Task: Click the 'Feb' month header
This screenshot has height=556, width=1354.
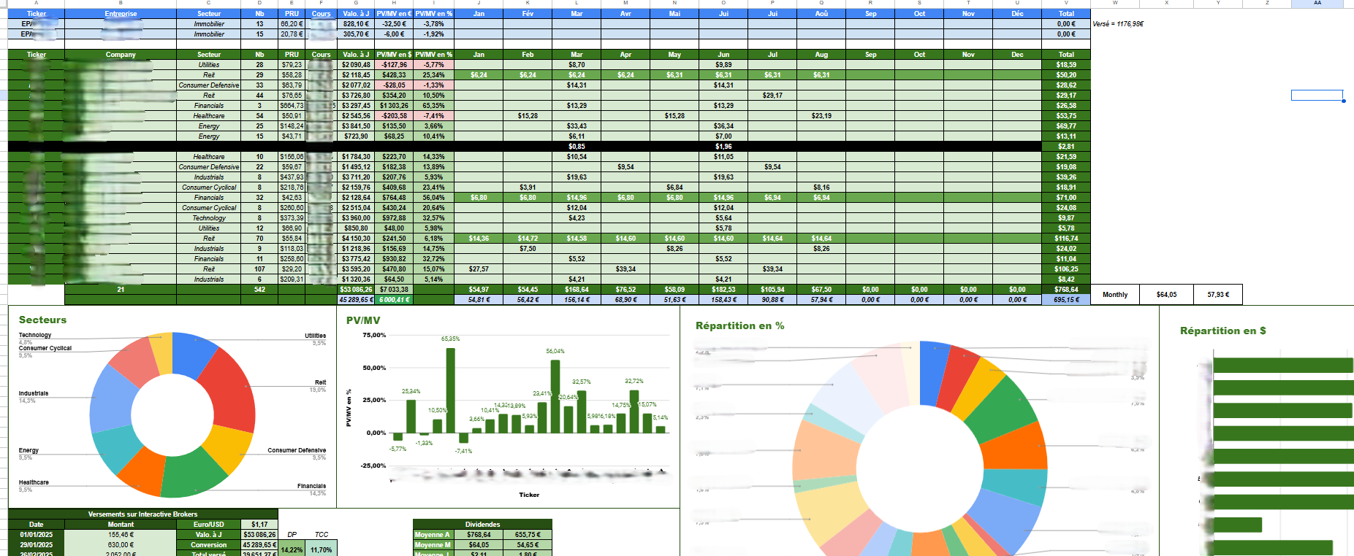Action: click(x=528, y=55)
